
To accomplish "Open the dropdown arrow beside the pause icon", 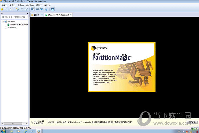I will 5,9.
